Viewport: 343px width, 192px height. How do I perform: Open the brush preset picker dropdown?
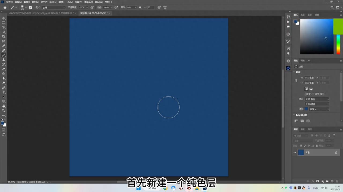[x=26, y=7]
